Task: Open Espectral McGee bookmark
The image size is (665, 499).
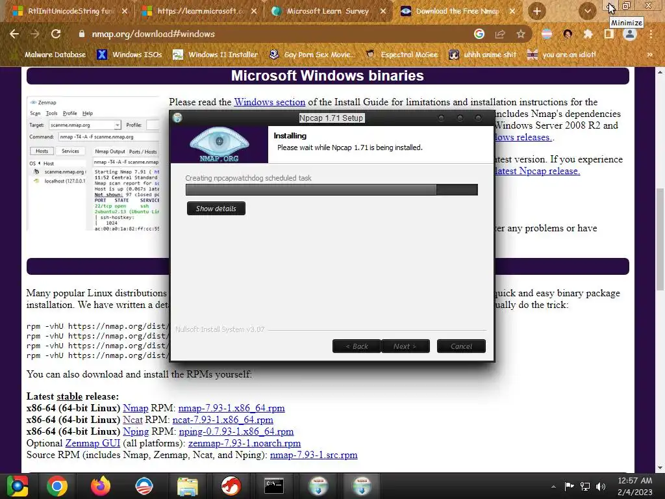Action: (x=401, y=55)
